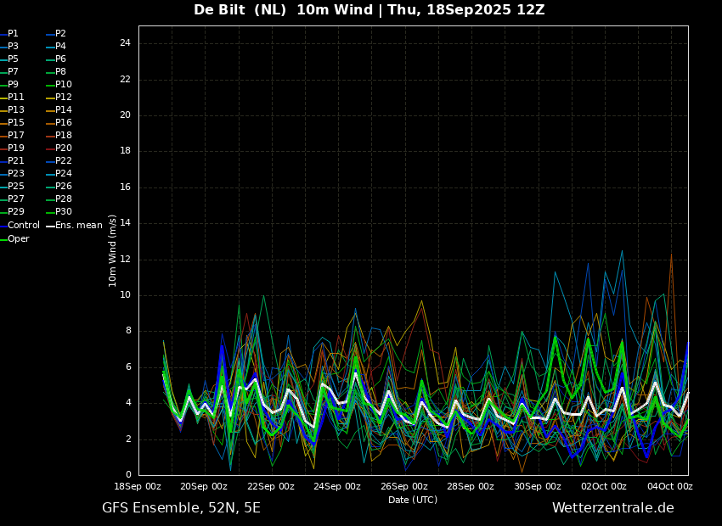Click the GFS Ensemble, 52N, 5E caption
The height and width of the screenshot is (526, 722).
pos(182,508)
